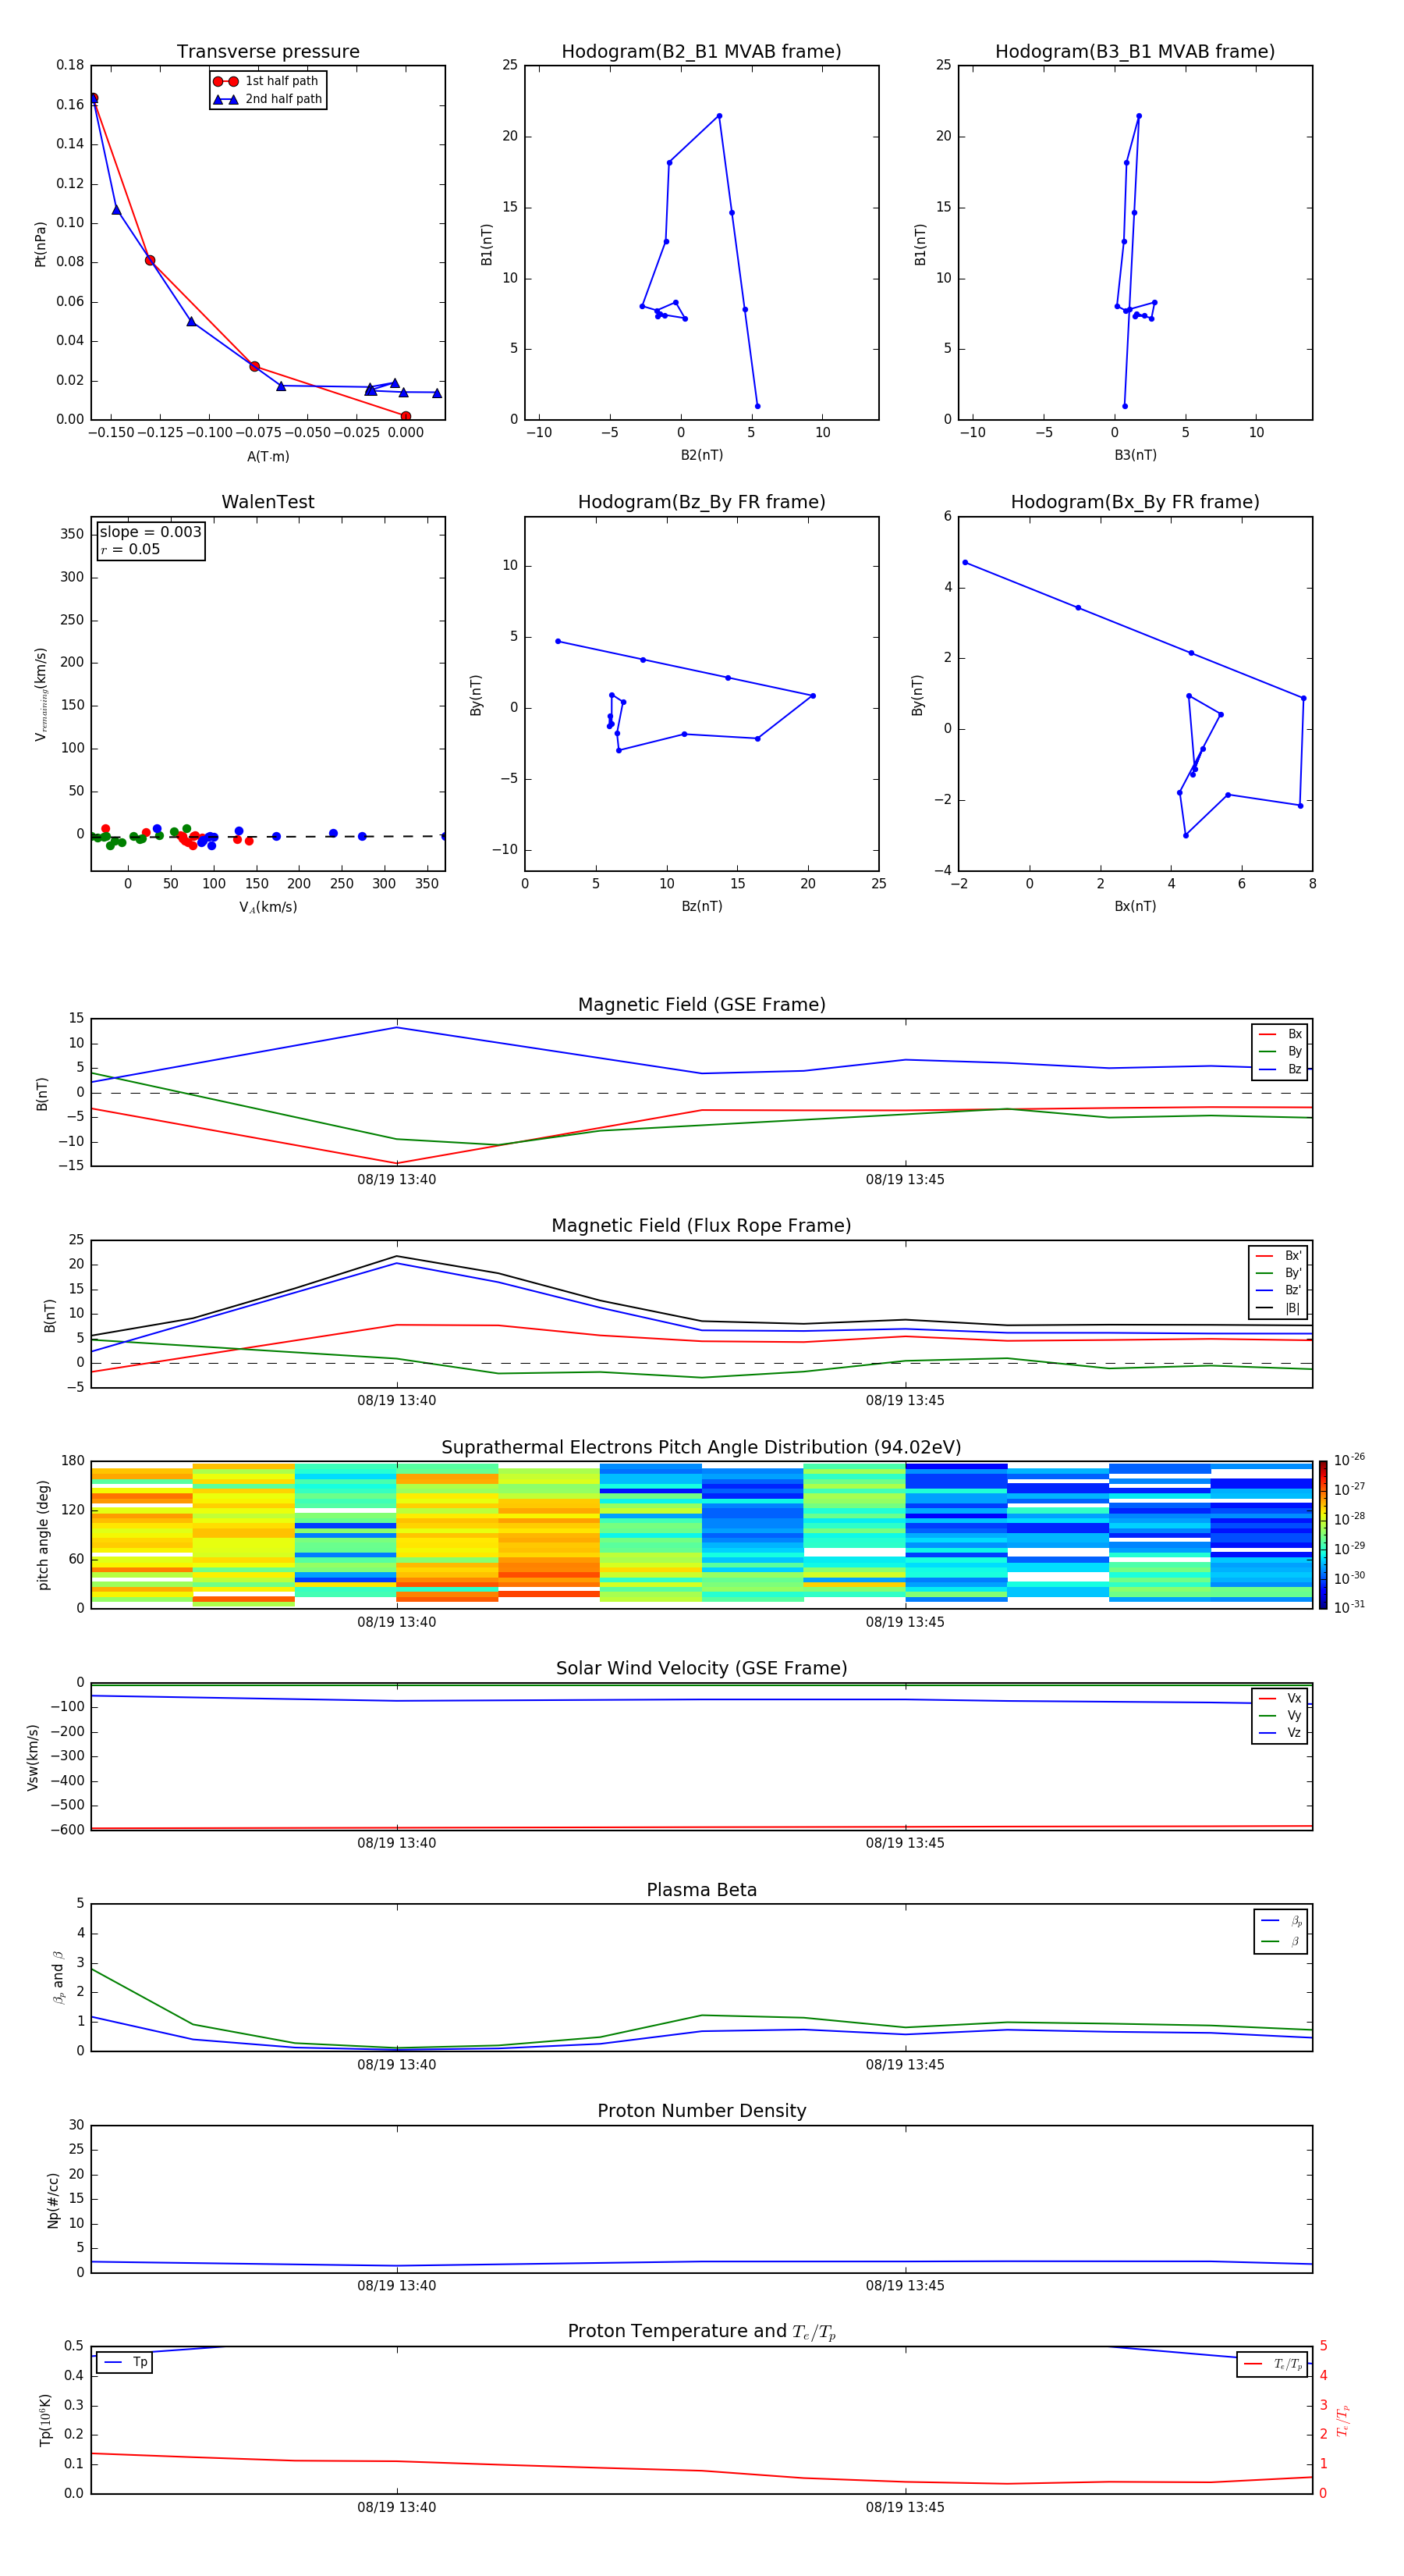
Task: Click the 'Hodogram(Bx_By FR frame)' title
Action: click(x=1135, y=502)
